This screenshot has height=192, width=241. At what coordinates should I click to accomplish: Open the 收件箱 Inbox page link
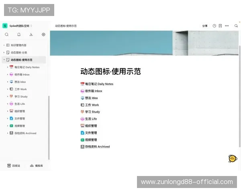pyautogui.click(x=94, y=91)
